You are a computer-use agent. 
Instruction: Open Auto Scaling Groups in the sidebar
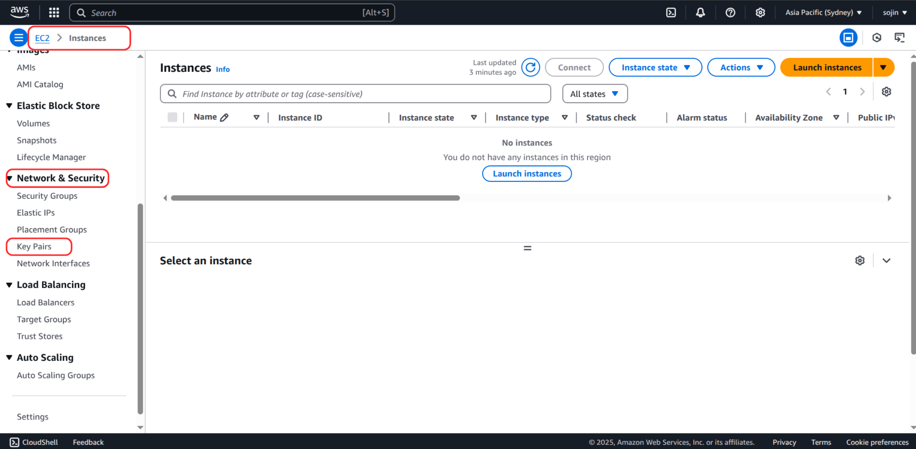click(56, 375)
